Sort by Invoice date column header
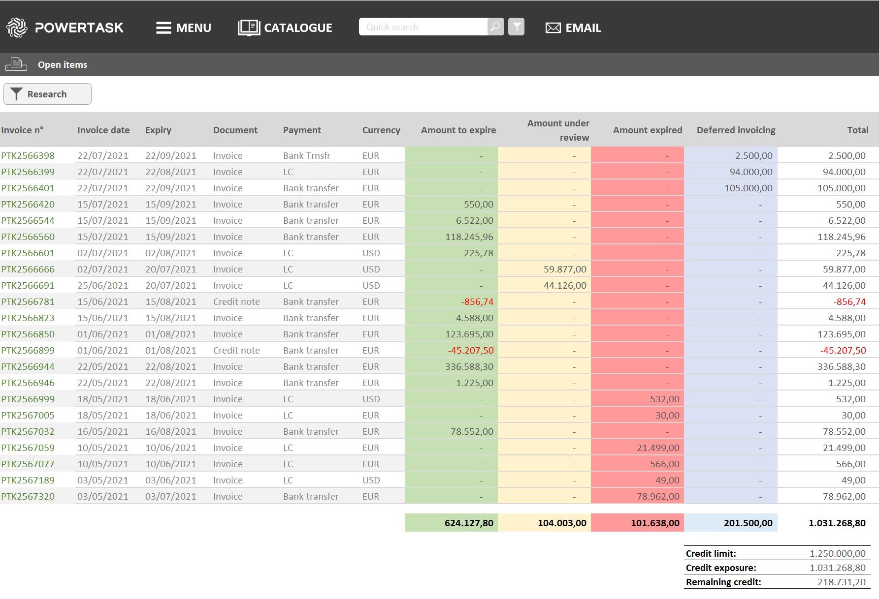 pyautogui.click(x=103, y=130)
